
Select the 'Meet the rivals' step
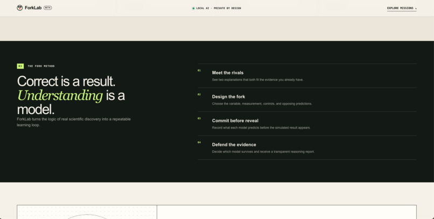pos(228,73)
